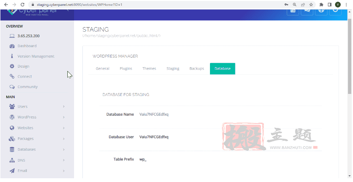Expand the Websites submenu chevron

(64, 128)
